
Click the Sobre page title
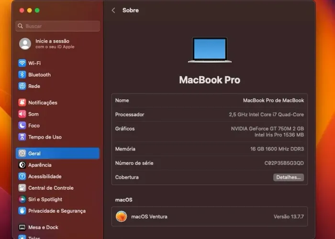pyautogui.click(x=131, y=10)
